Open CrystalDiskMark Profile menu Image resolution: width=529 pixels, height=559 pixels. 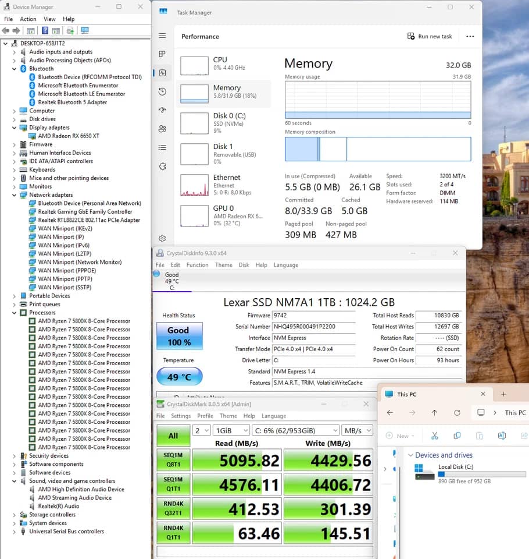pos(205,416)
